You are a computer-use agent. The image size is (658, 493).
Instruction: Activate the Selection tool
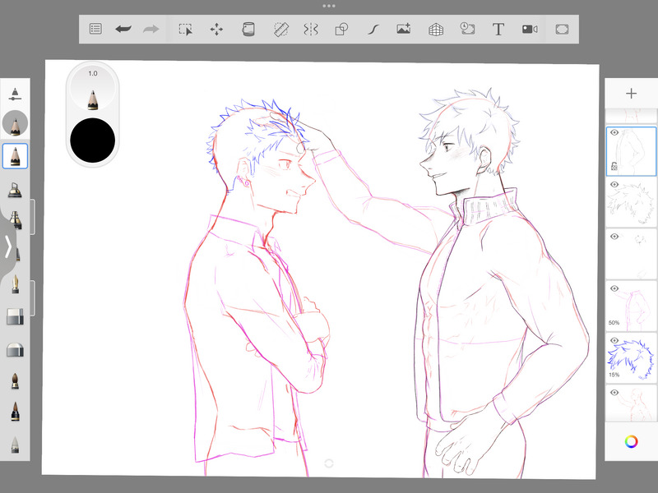186,30
